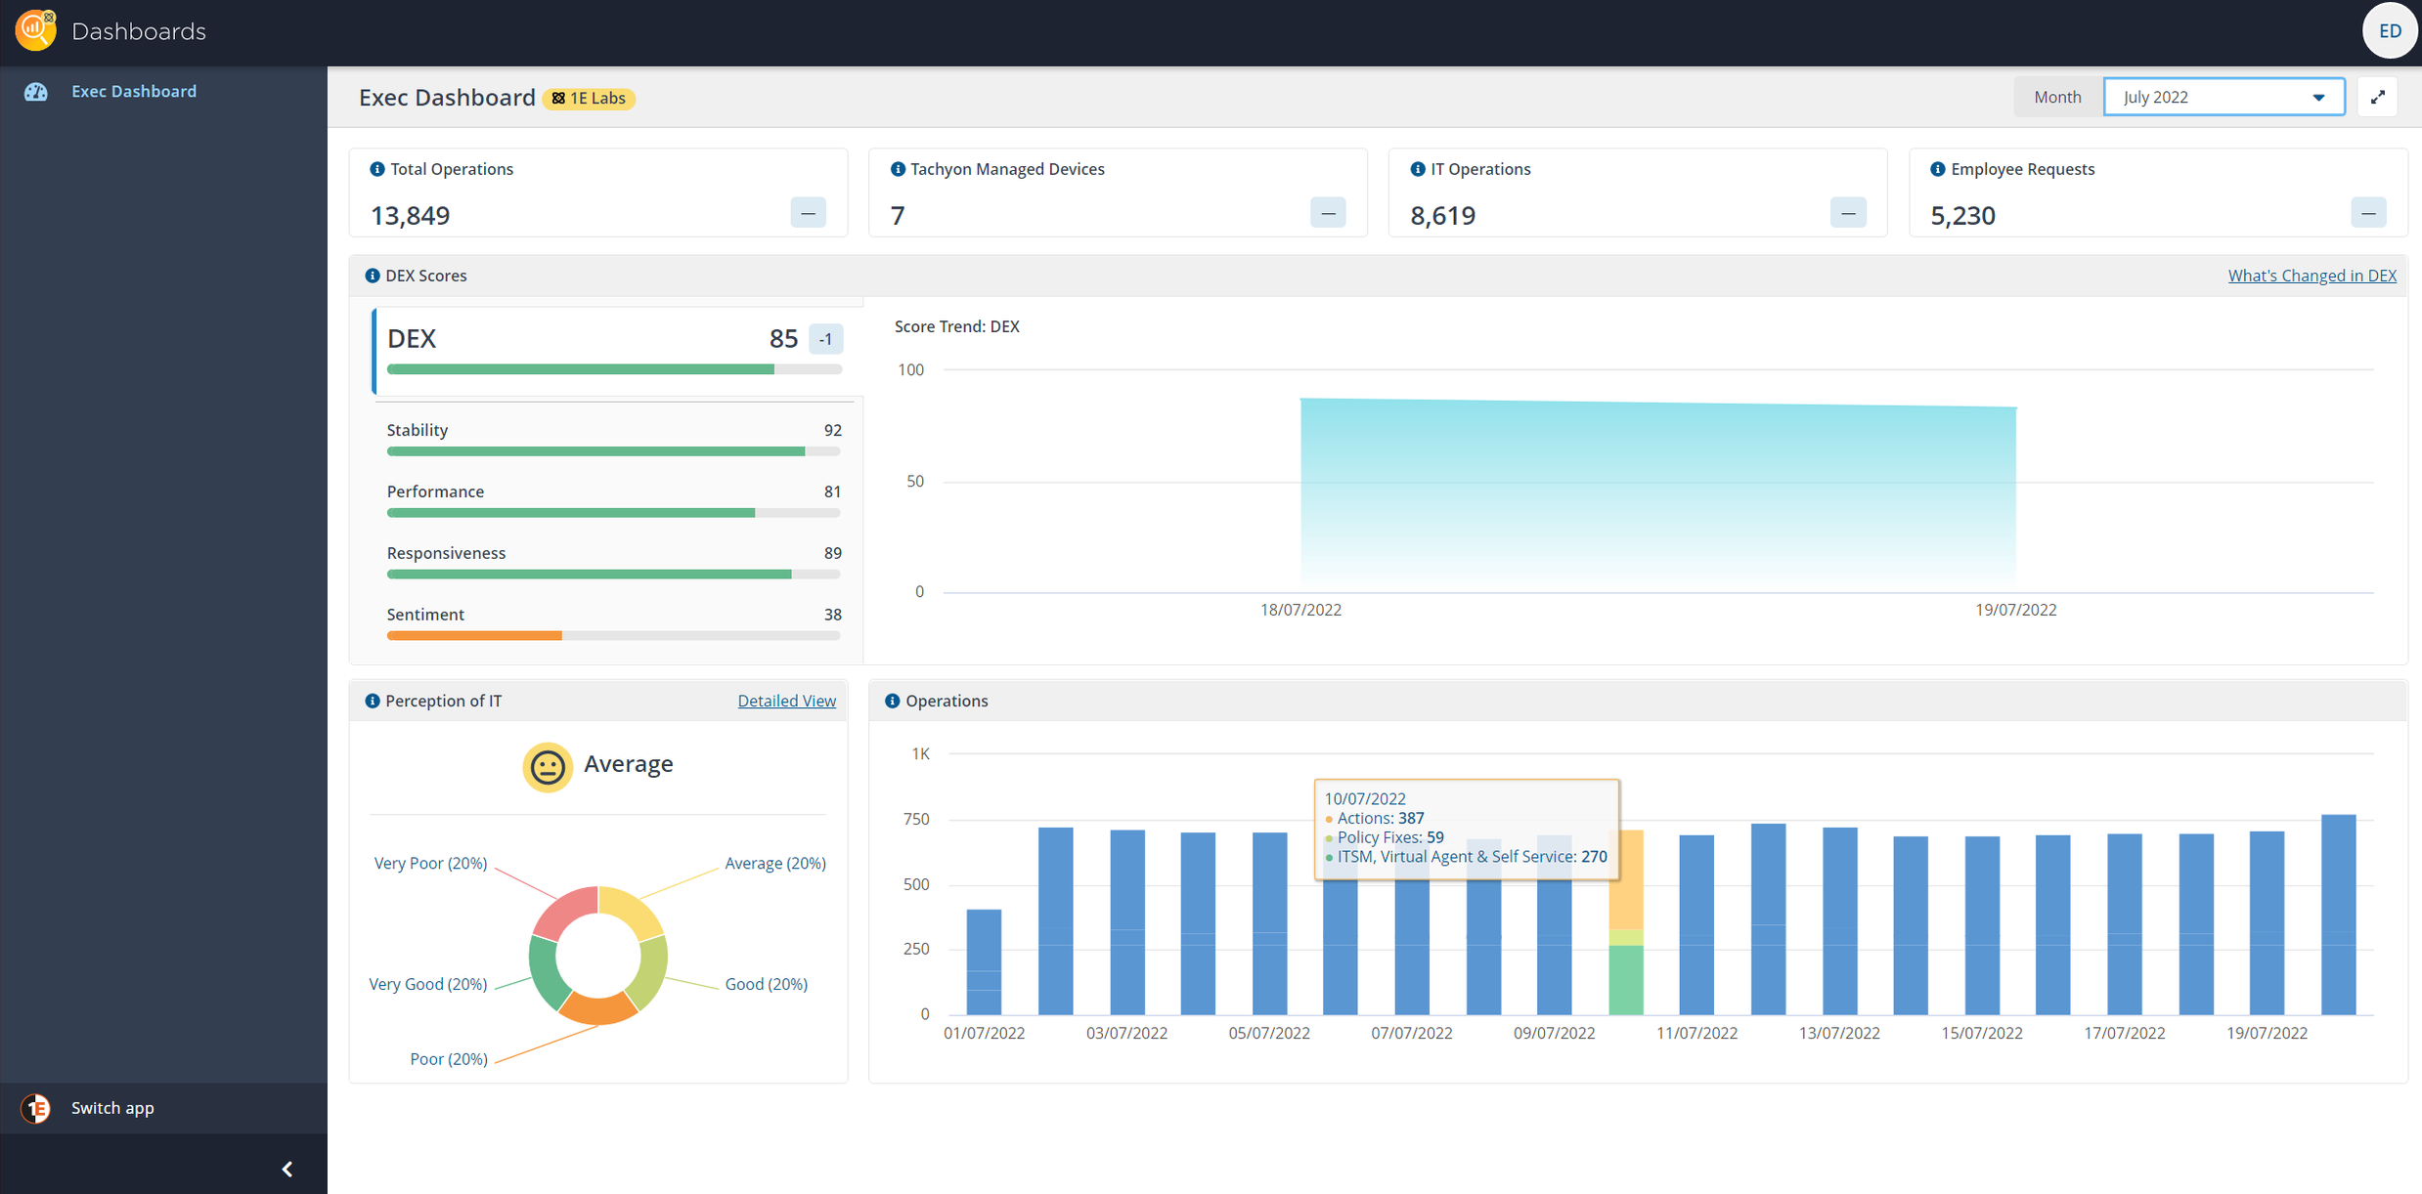Click the 01/07/2022 operations bar
The height and width of the screenshot is (1194, 2422).
(984, 961)
